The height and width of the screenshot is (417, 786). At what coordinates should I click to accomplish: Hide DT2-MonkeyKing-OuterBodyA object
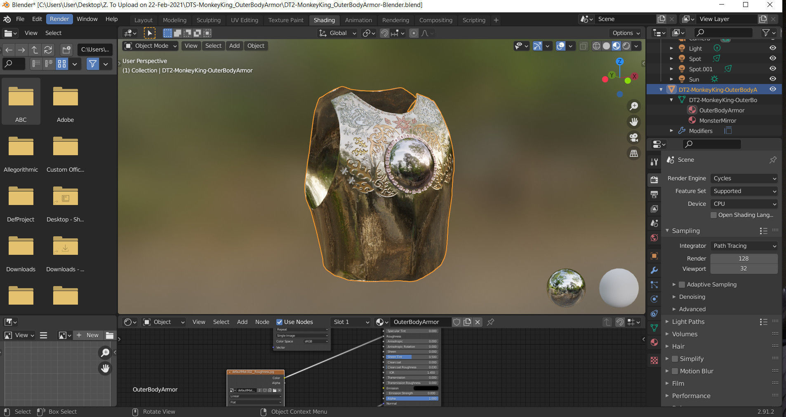point(773,89)
